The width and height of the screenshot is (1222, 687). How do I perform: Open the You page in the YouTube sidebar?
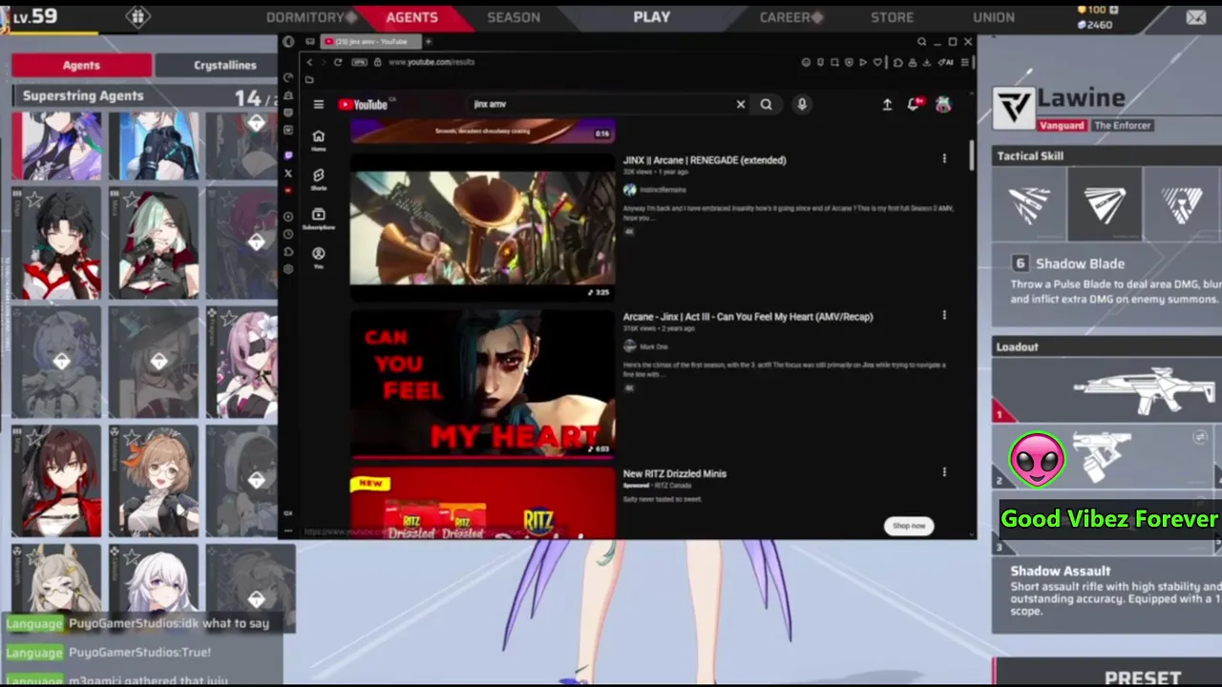point(318,257)
